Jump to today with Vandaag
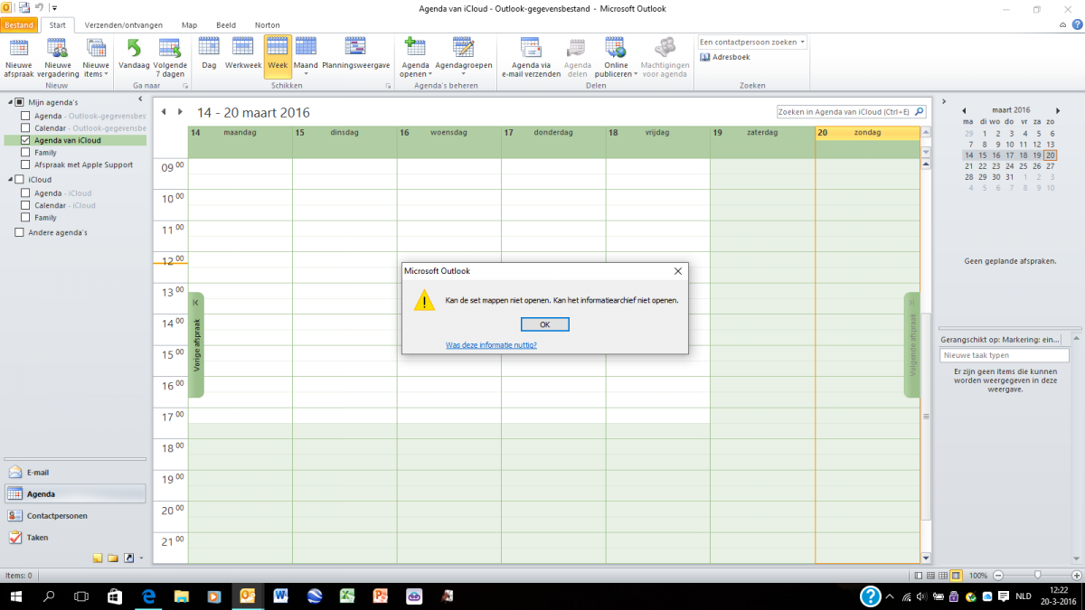1085x610 pixels. pos(134,58)
